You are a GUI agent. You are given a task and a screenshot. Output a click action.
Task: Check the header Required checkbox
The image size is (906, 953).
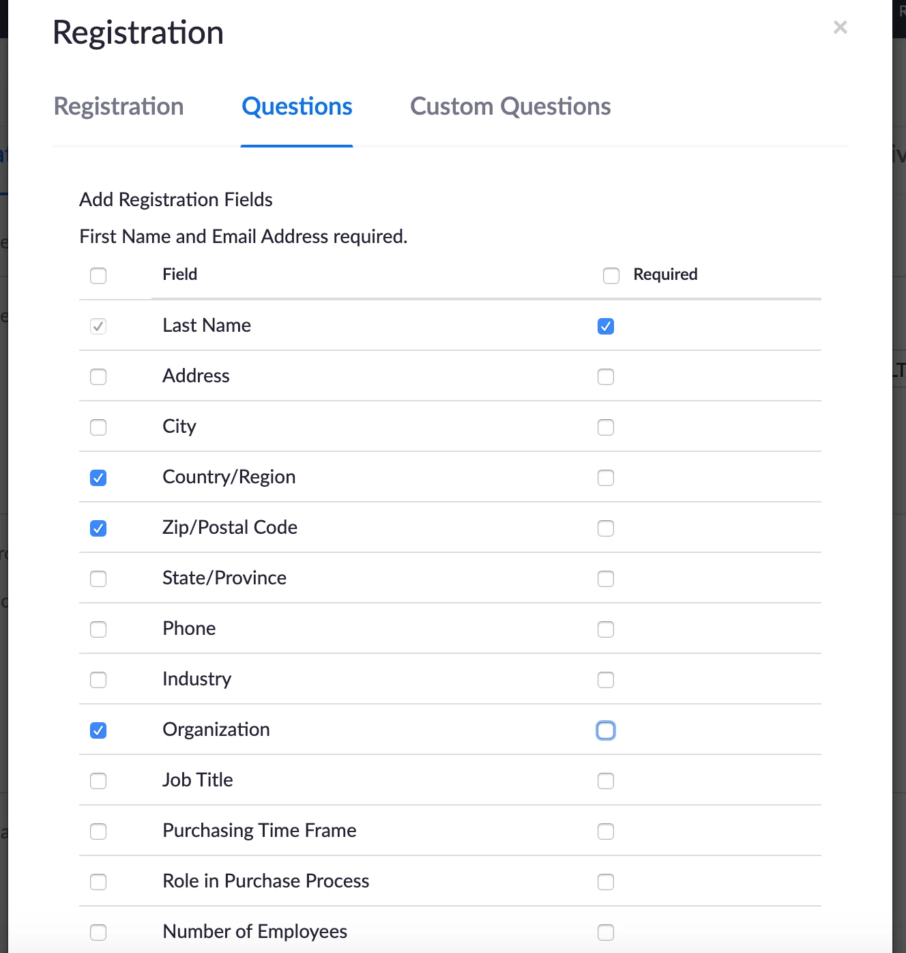(x=611, y=276)
